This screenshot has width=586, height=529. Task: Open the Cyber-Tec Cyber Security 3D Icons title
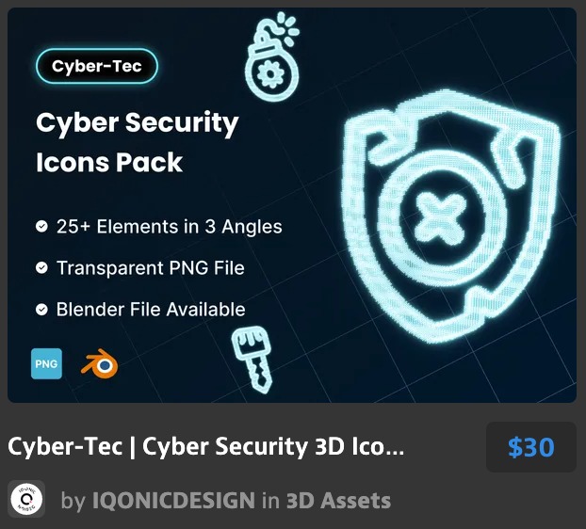206,446
